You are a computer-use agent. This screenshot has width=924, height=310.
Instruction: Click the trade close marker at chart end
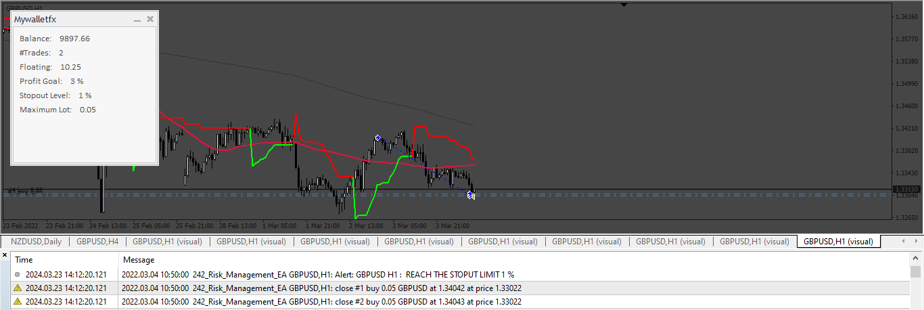coord(471,195)
